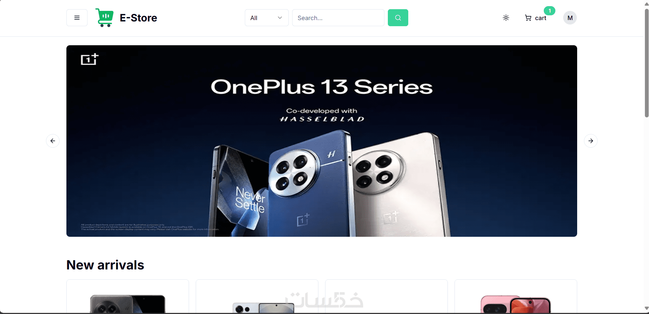This screenshot has height=314, width=649.
Task: Focus the Search input field
Action: pyautogui.click(x=338, y=18)
